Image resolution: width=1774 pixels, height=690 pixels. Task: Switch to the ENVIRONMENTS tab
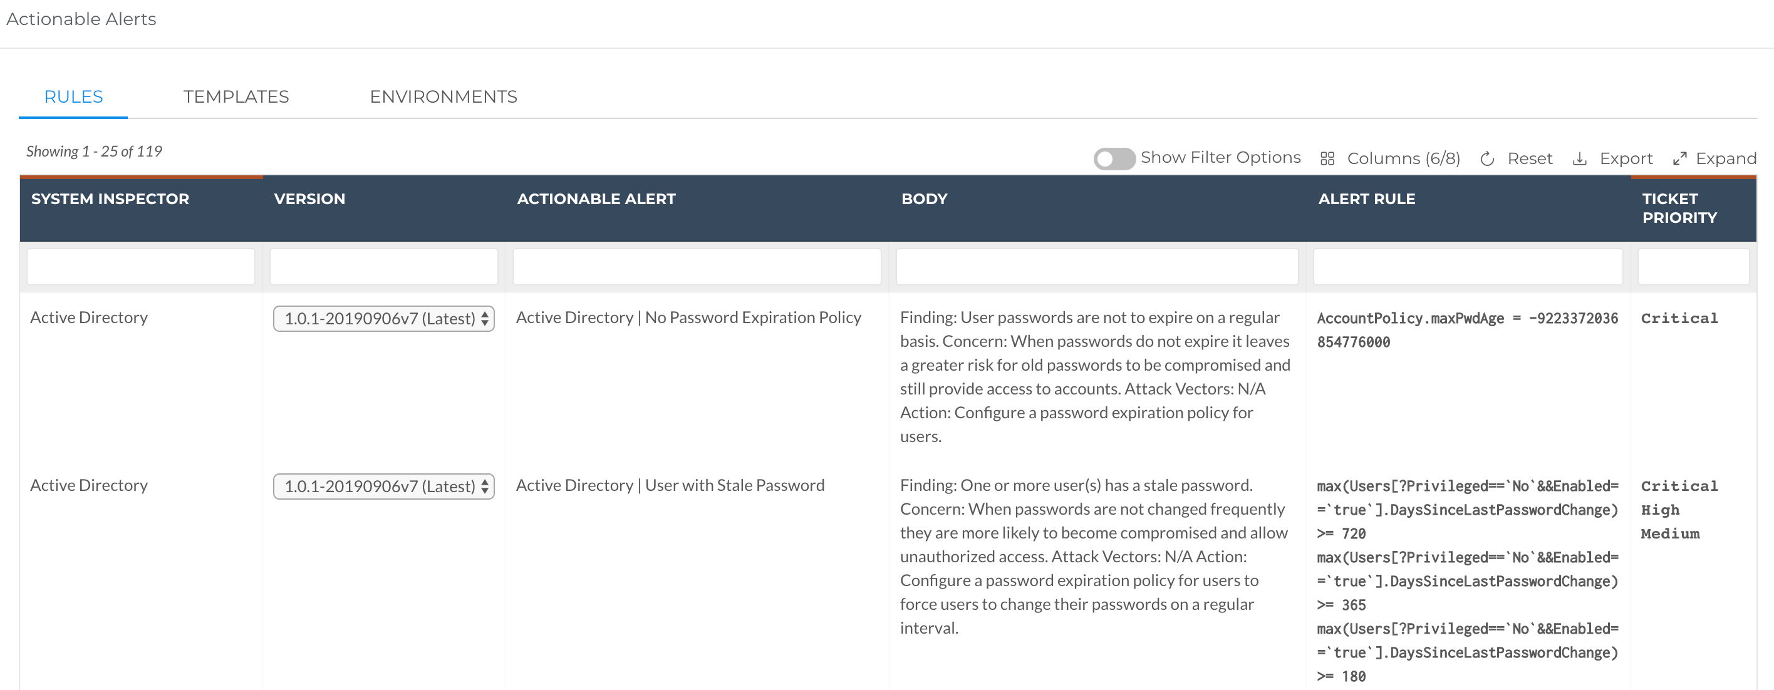point(443,96)
